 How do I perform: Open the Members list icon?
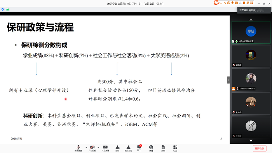(128, 148)
